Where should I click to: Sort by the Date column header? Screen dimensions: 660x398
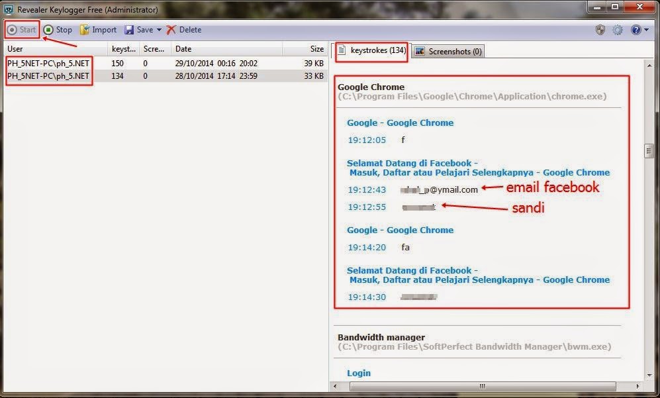coord(226,49)
